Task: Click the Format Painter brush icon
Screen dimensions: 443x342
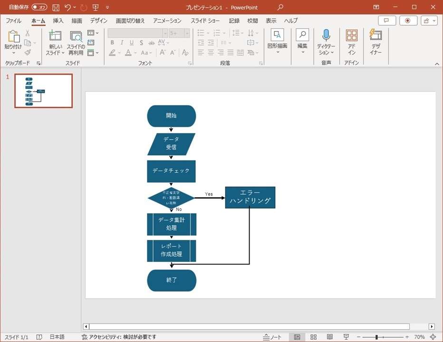Action: coord(28,52)
